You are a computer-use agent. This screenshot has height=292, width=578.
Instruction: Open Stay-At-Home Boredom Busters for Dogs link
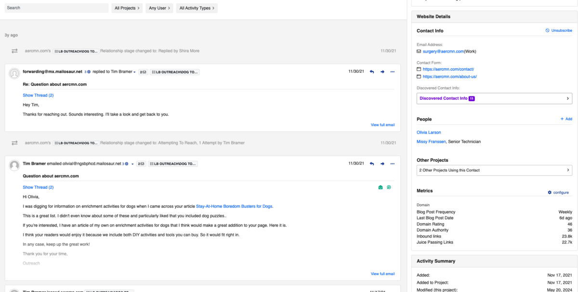tap(234, 206)
